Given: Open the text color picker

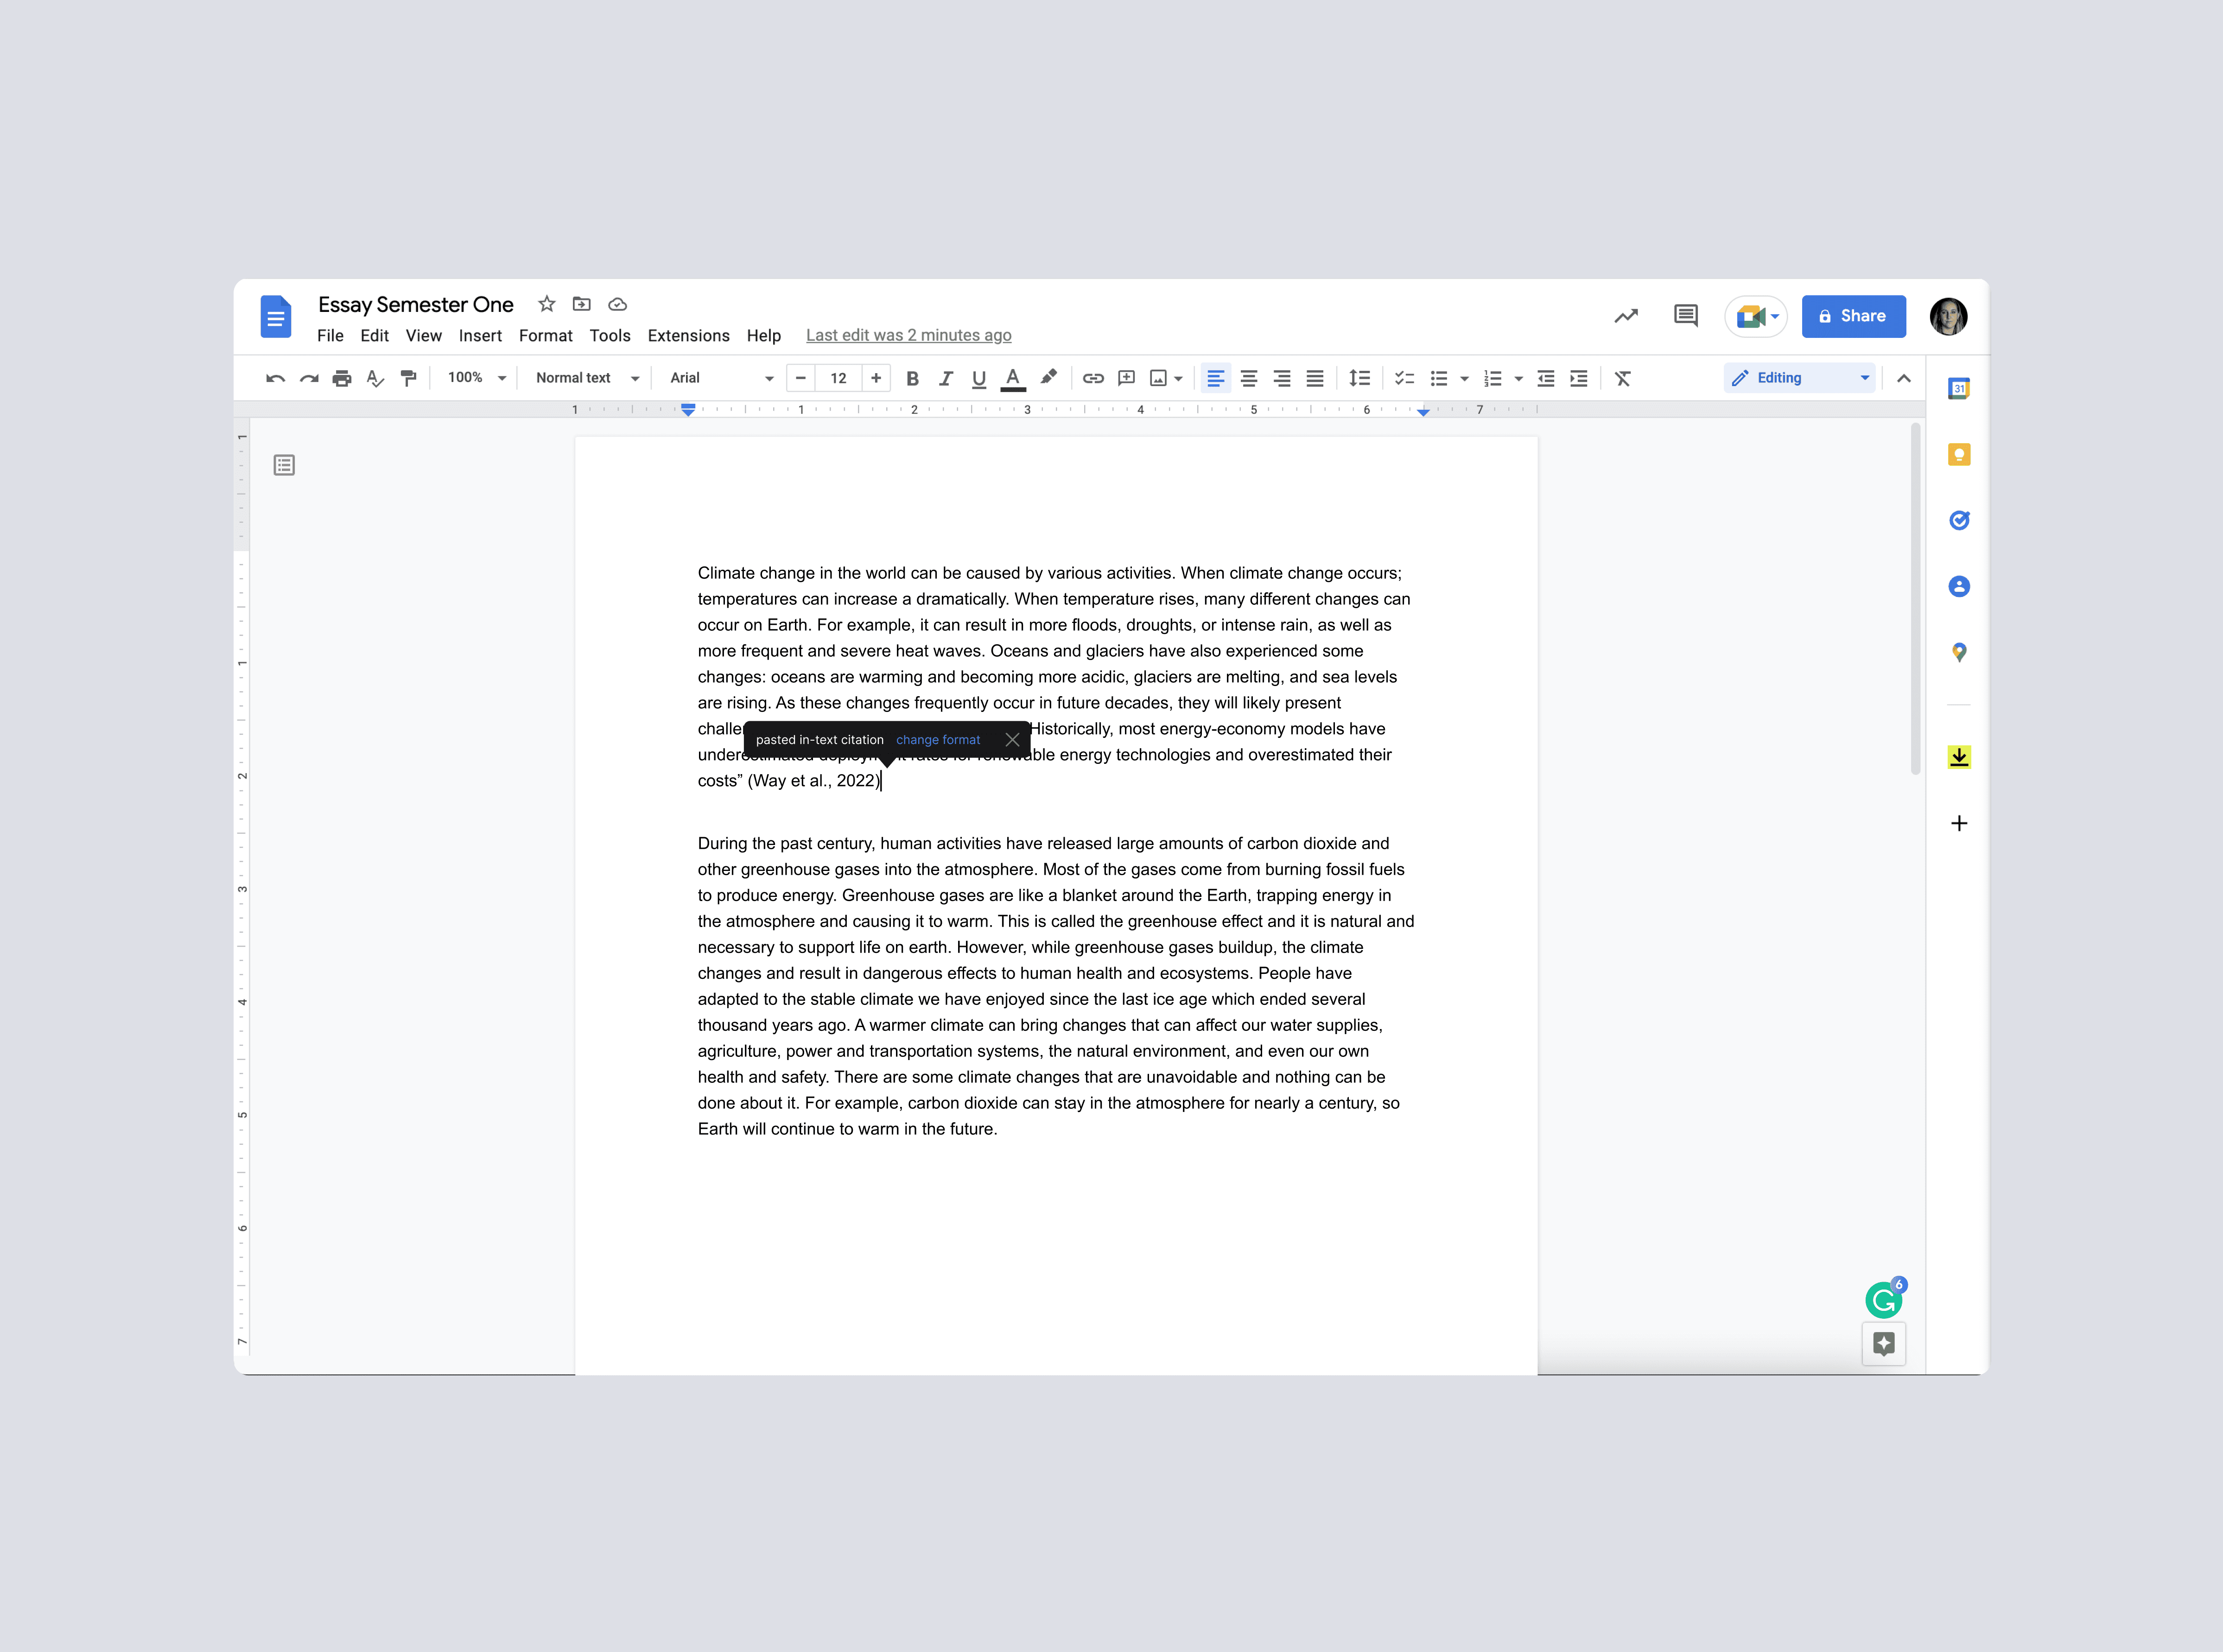Looking at the screenshot, I should click(x=1012, y=378).
